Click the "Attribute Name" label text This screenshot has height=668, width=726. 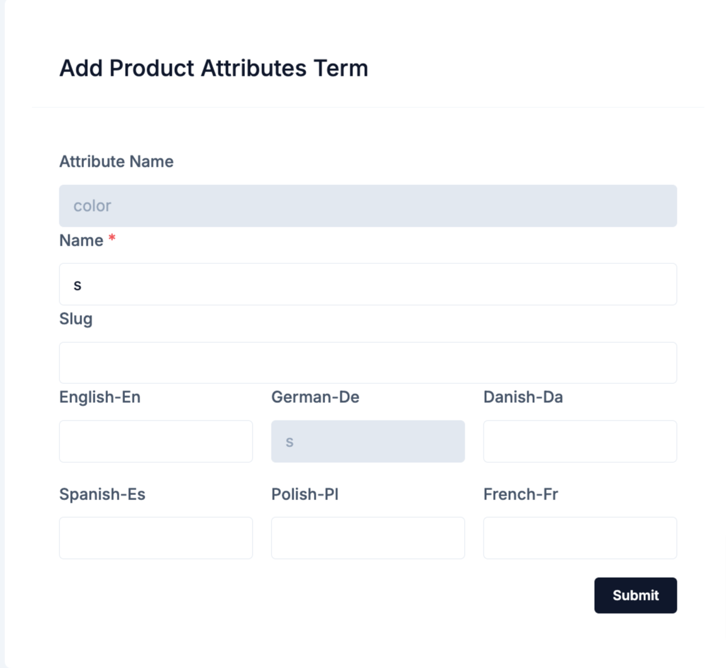pos(116,162)
